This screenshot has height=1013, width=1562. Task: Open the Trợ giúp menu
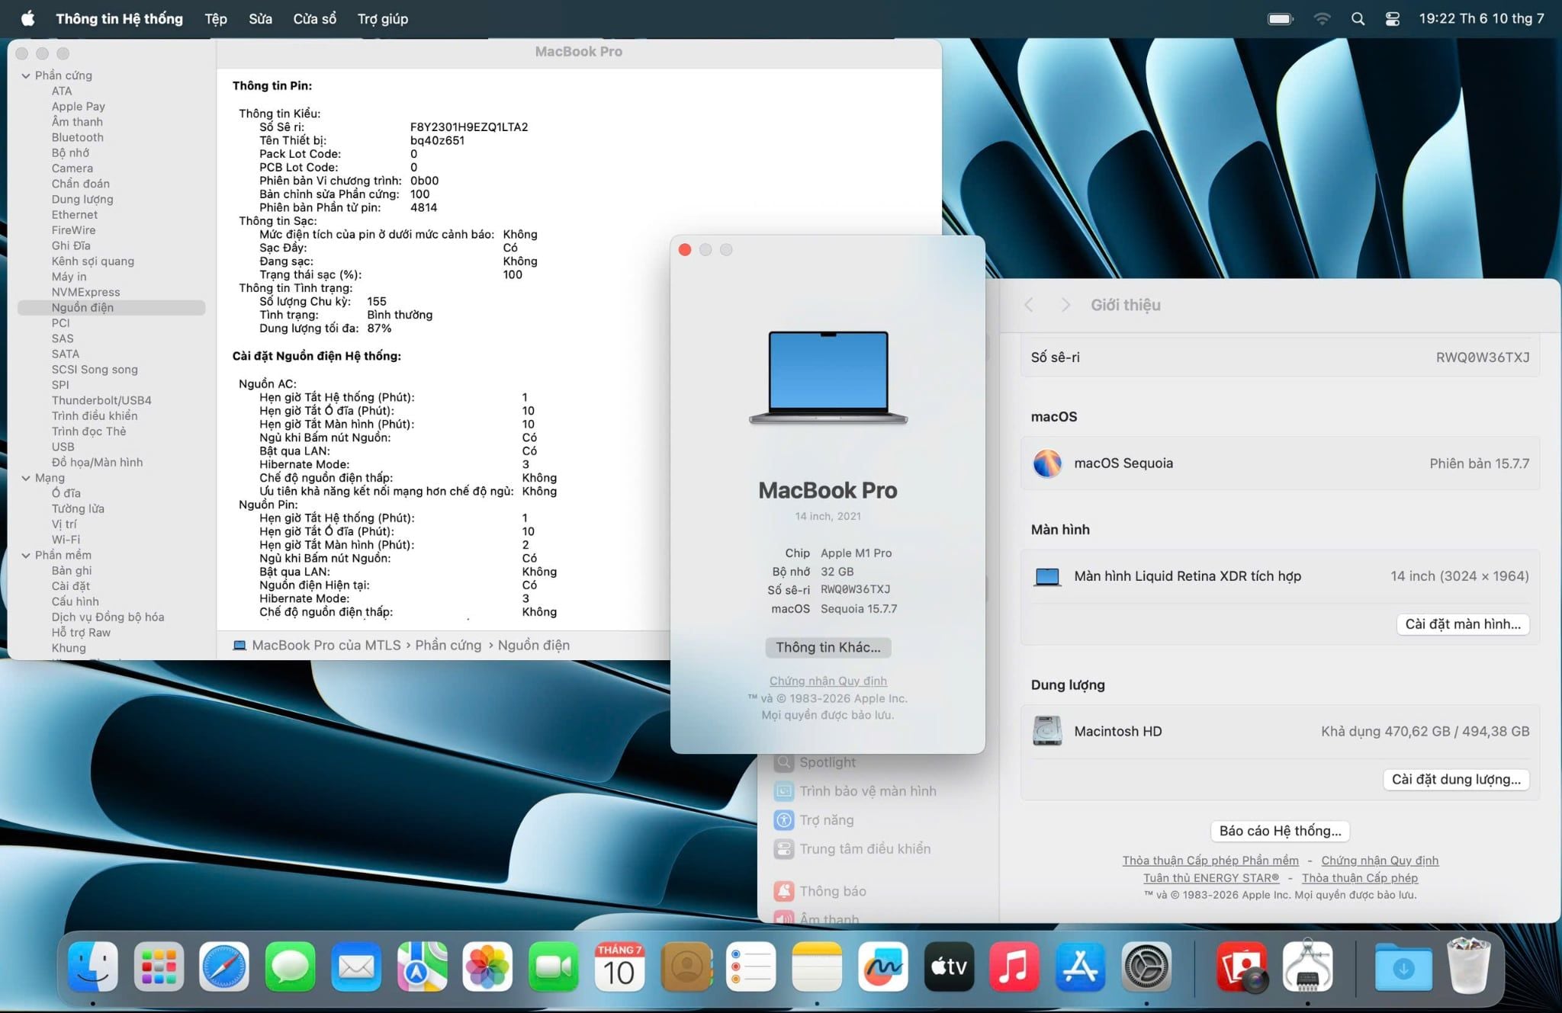[x=383, y=18]
